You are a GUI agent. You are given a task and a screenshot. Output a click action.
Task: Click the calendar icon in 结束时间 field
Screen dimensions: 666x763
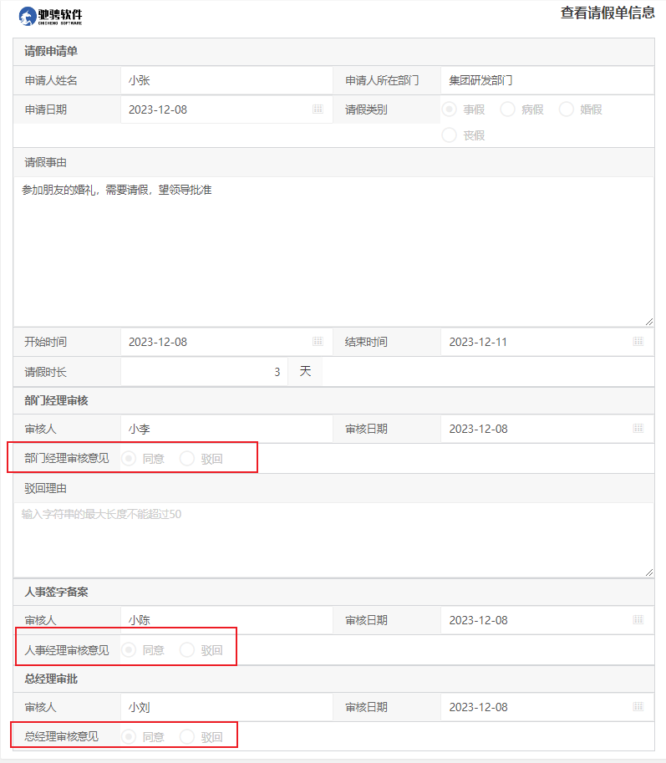(x=638, y=342)
